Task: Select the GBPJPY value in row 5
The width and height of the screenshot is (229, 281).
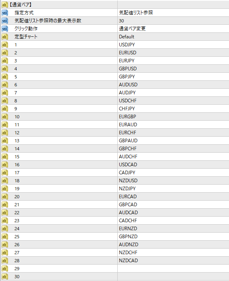Action: [127, 76]
